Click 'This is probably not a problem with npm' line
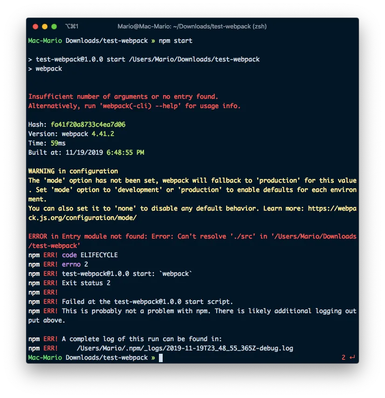 192,316
